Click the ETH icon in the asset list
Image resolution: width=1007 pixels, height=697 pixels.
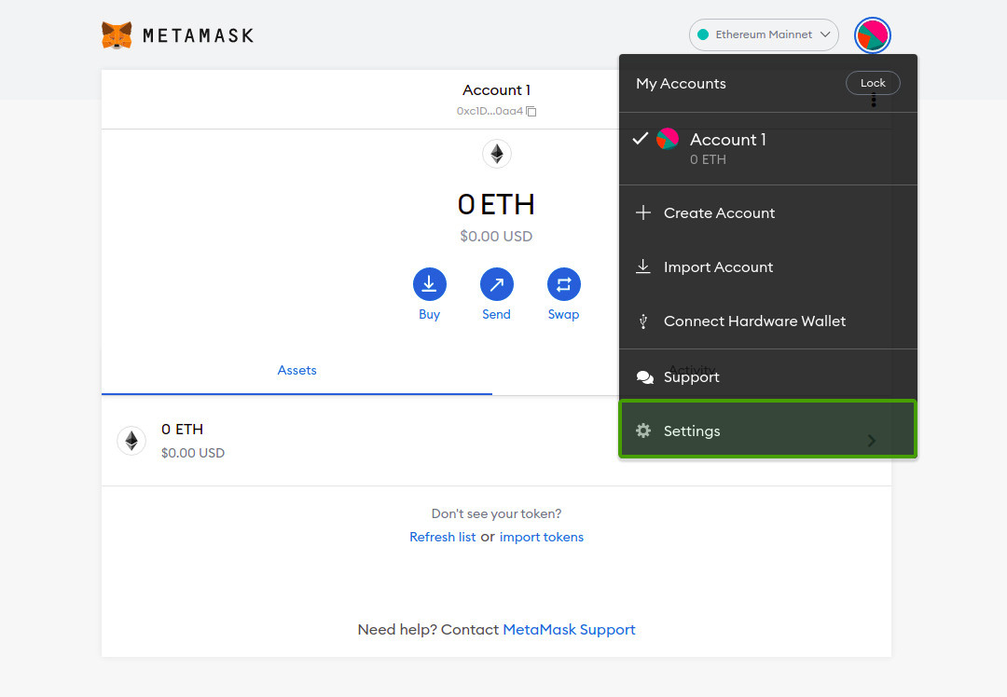click(131, 441)
